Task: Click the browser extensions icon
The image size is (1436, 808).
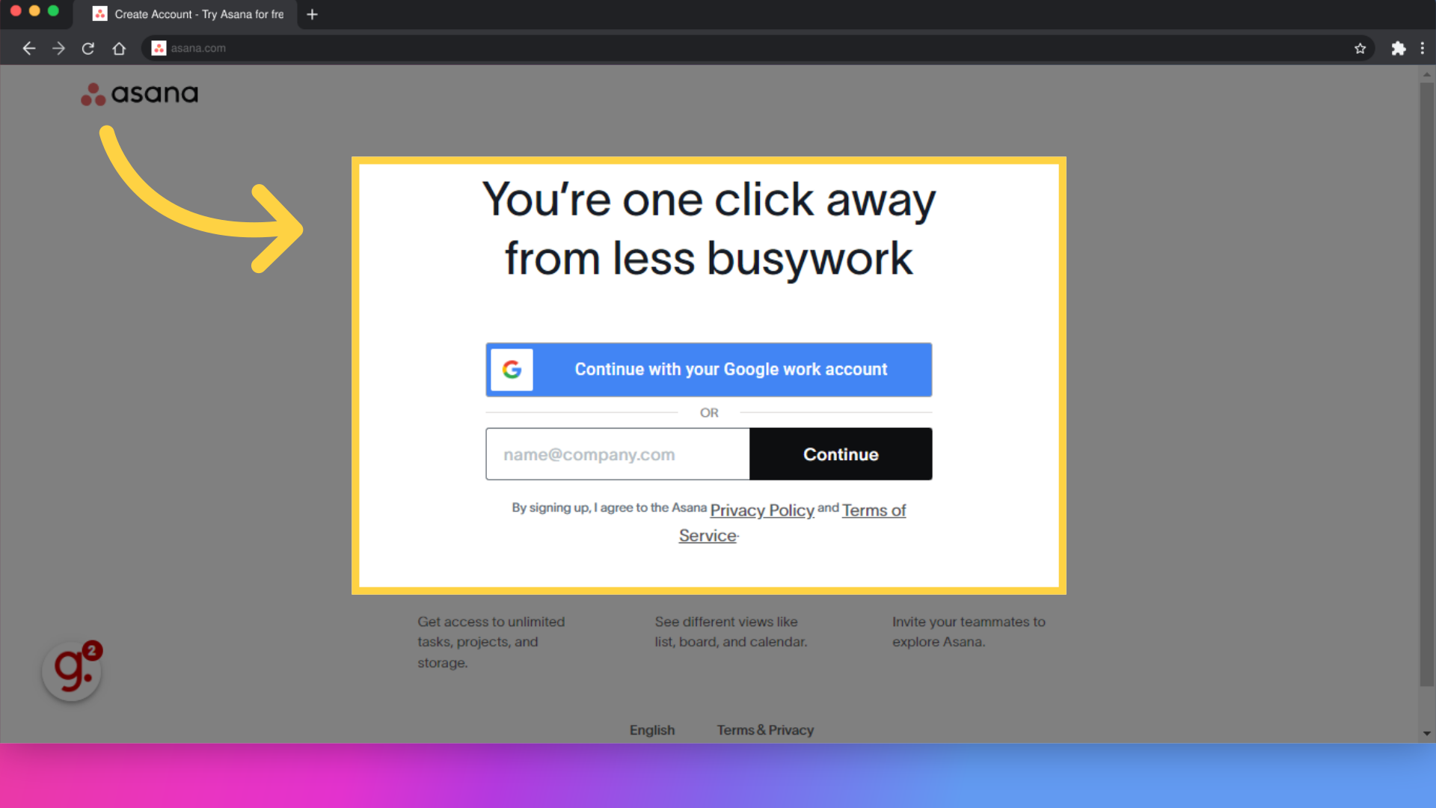Action: [x=1398, y=49]
